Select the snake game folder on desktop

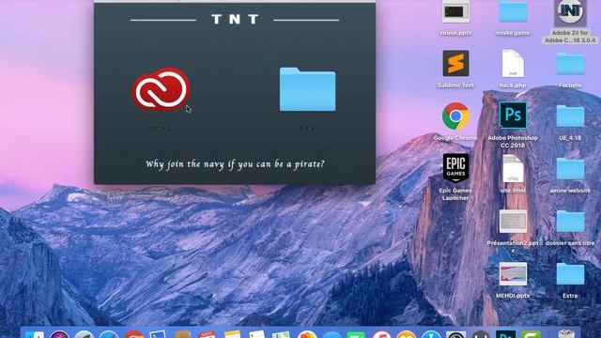pyautogui.click(x=513, y=11)
